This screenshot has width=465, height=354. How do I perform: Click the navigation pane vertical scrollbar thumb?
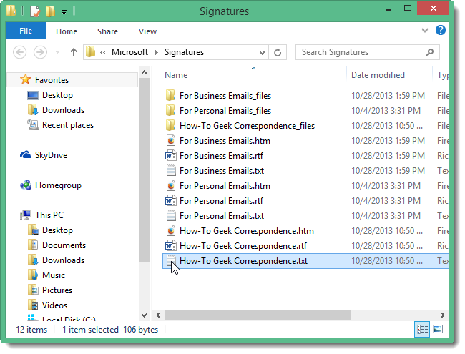[144, 170]
